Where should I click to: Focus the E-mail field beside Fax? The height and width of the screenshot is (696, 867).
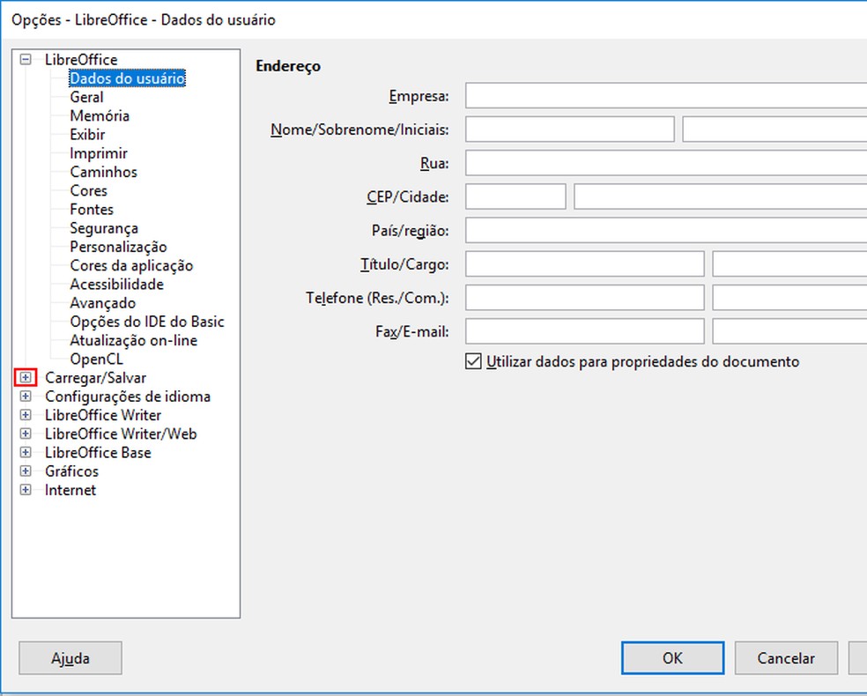(x=789, y=331)
